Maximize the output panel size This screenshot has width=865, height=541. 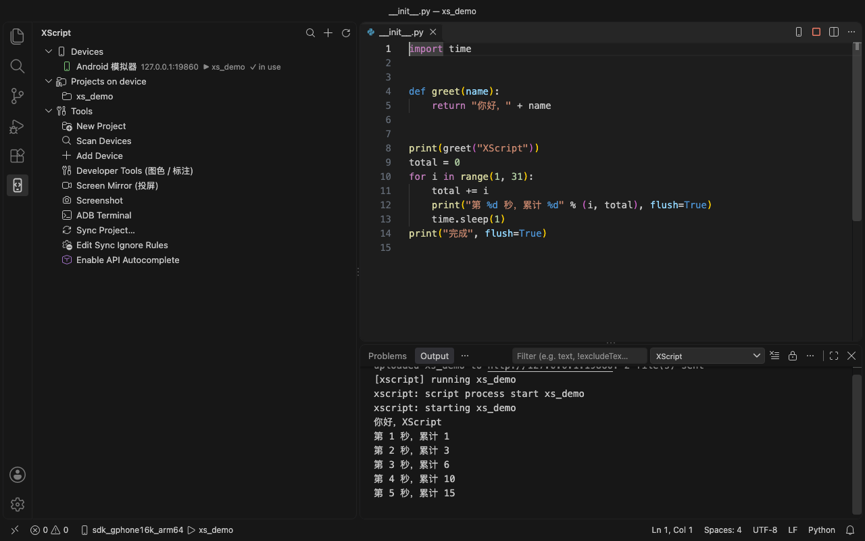834,356
